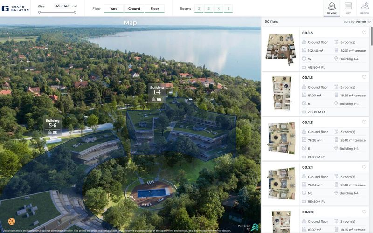Screen dimensions: 373x233
Task: Favorite flat 00.2.2 with the heart
Action: click(x=364, y=212)
